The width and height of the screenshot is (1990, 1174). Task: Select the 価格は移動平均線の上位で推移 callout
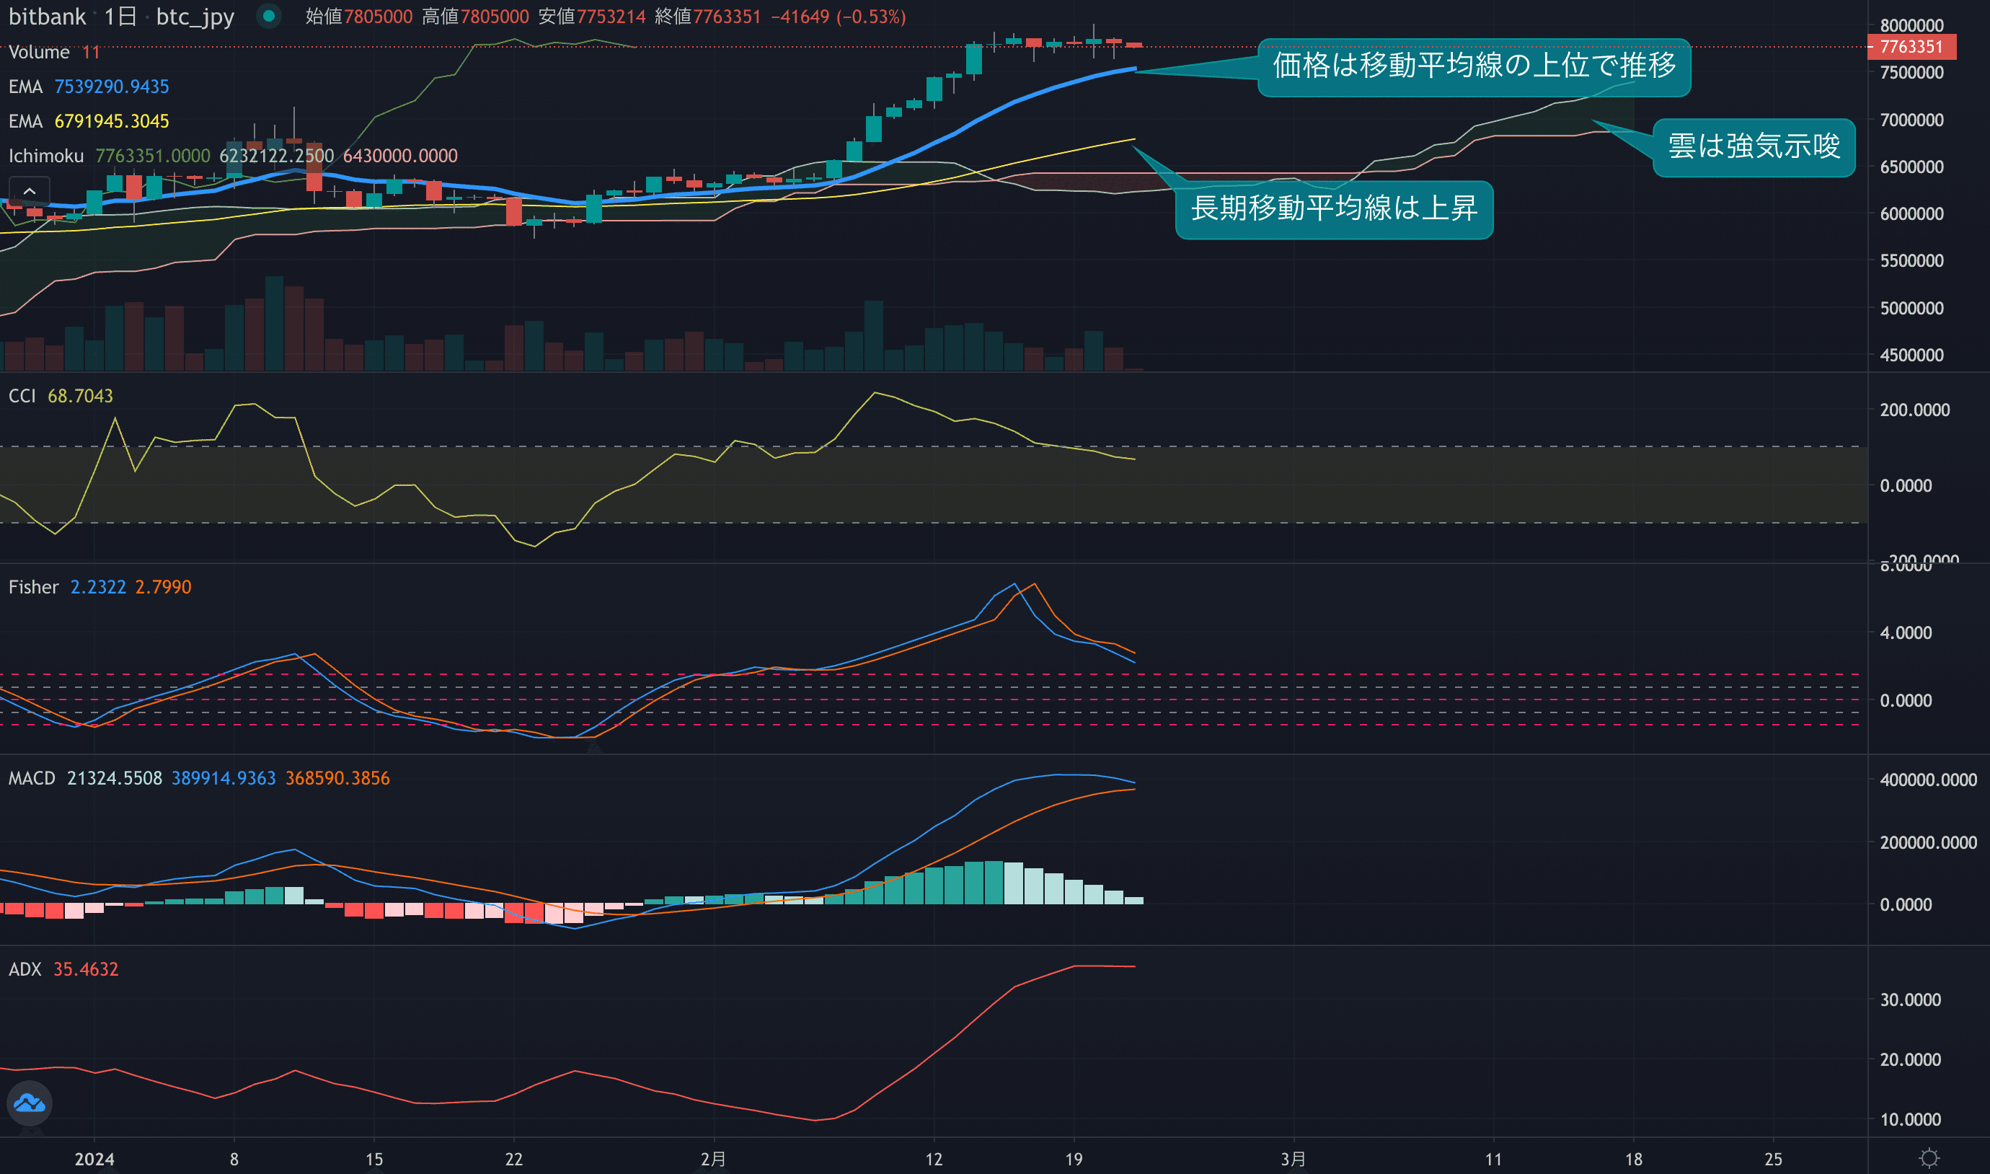coord(1474,66)
